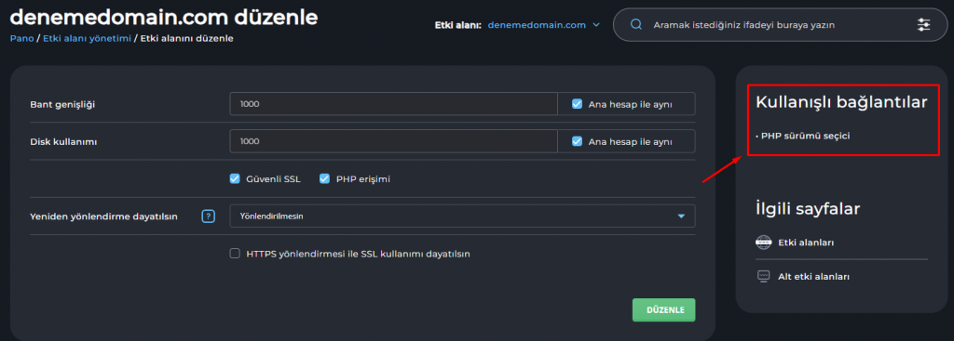
Task: Click the monitor icon beside Alt etki alanları
Action: [763, 277]
